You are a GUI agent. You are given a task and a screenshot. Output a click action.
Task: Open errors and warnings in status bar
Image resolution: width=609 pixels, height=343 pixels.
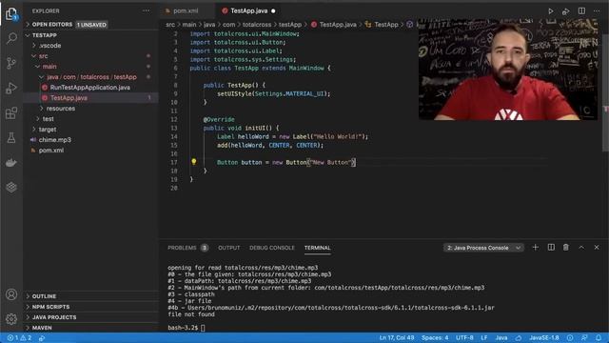point(19,338)
